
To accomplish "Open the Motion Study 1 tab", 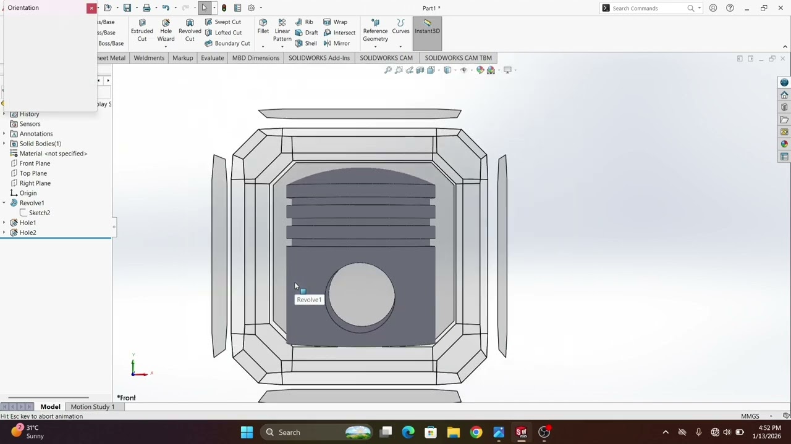I will [93, 407].
